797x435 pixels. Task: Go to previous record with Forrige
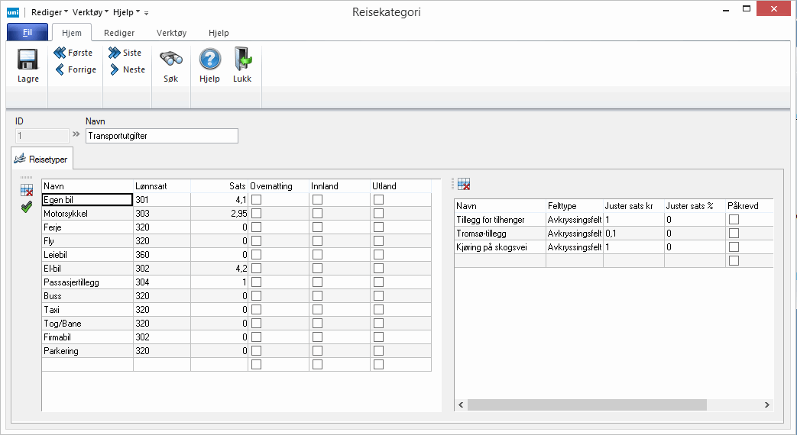coord(76,69)
